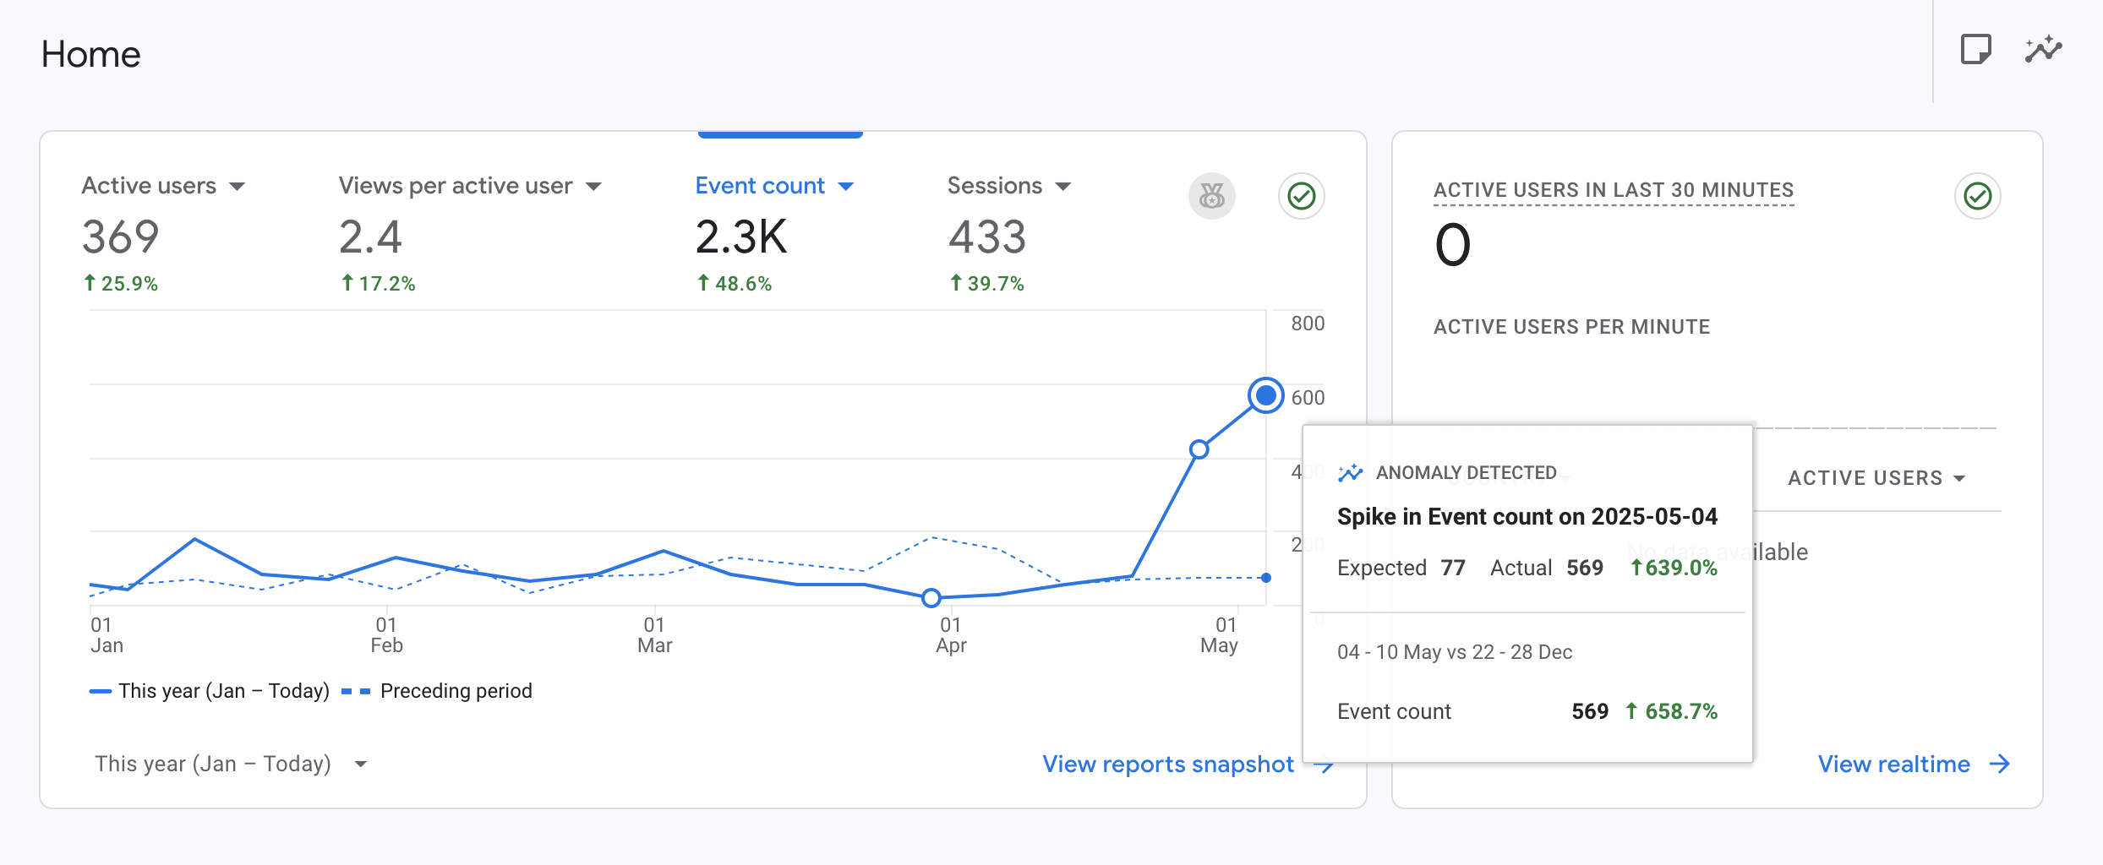This screenshot has width=2103, height=865.
Task: Click the arrow icon next to View realtime
Action: tap(2000, 764)
